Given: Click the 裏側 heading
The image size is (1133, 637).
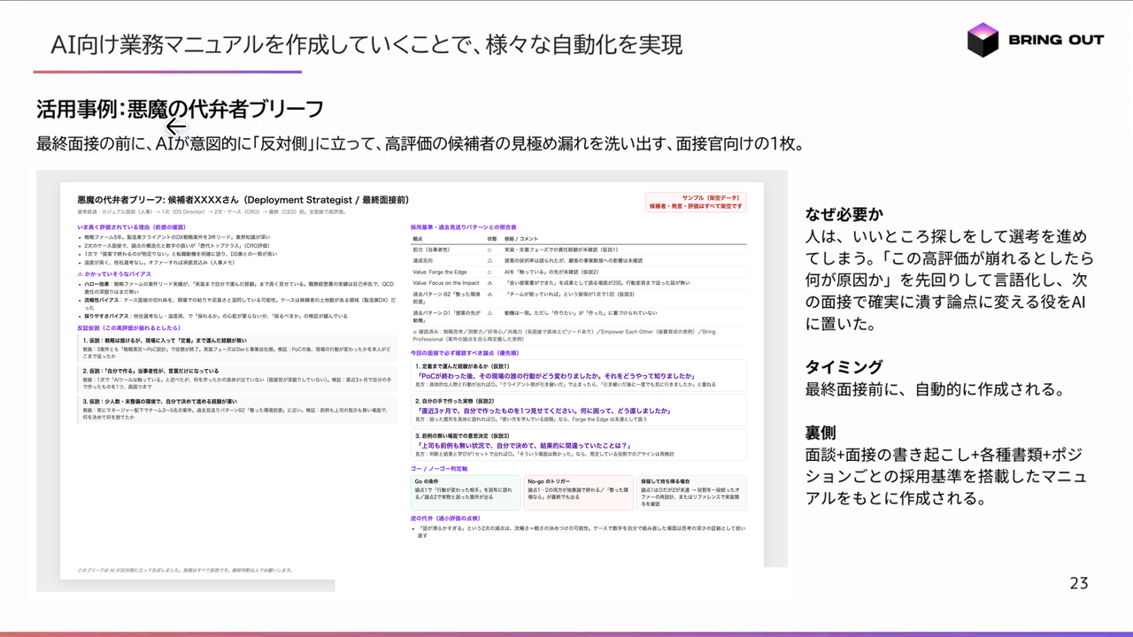Looking at the screenshot, I should tap(821, 433).
